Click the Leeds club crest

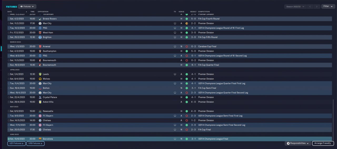[40, 74]
